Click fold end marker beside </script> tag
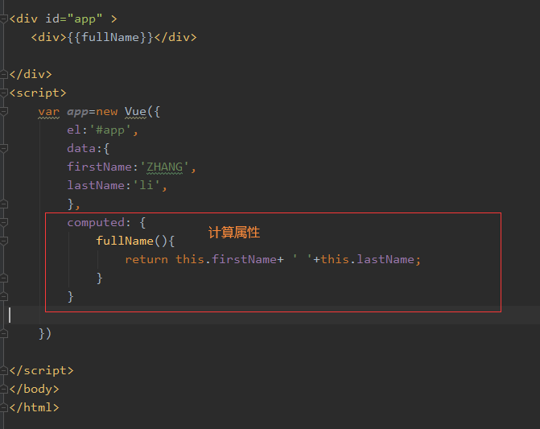This screenshot has width=540, height=429. [x=4, y=370]
